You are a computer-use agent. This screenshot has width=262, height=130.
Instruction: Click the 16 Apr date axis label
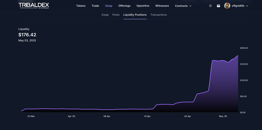(x=147, y=116)
